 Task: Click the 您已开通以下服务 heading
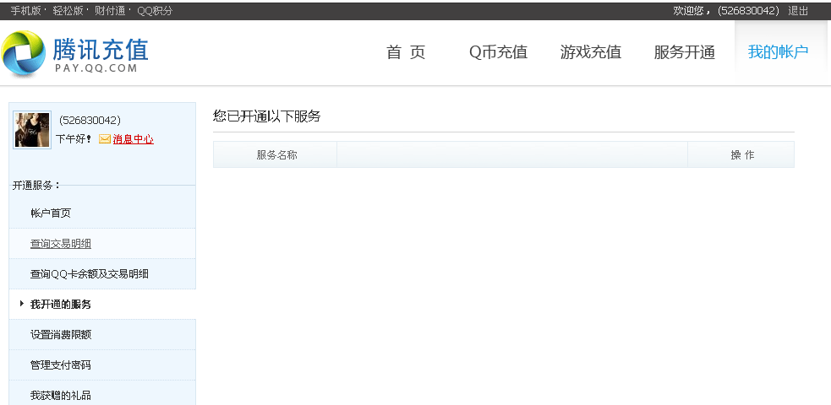pyautogui.click(x=266, y=116)
